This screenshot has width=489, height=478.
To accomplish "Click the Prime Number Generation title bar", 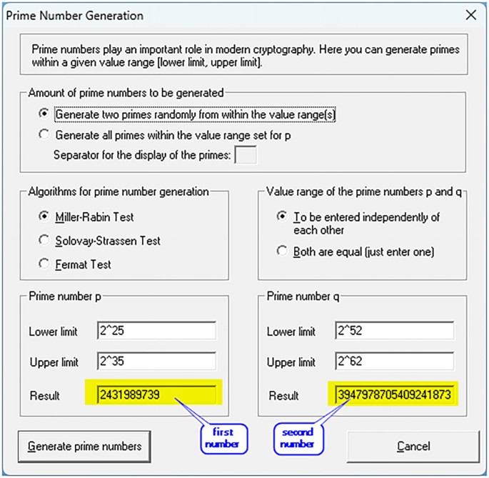I will tap(214, 15).
